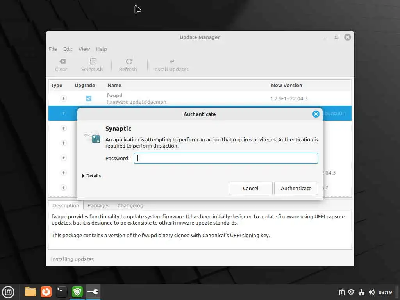Open the network tray icon
This screenshot has width=400, height=300.
point(361,292)
